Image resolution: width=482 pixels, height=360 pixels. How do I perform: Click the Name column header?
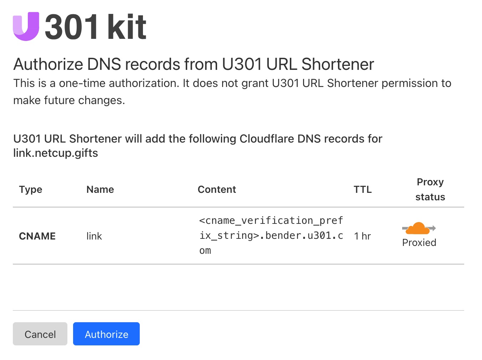point(100,190)
